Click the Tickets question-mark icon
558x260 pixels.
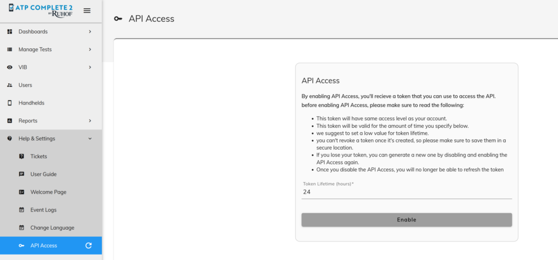(21, 156)
